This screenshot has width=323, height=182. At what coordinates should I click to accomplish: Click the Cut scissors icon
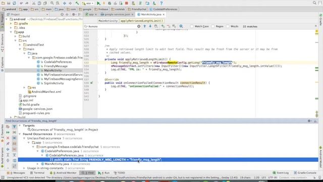click(34, 3)
